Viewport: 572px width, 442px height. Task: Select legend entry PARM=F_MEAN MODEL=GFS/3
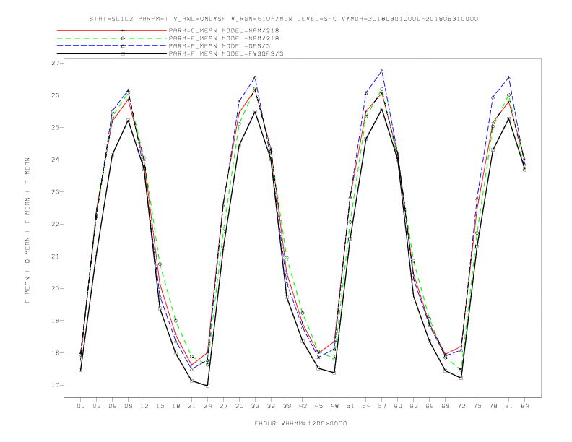point(220,46)
